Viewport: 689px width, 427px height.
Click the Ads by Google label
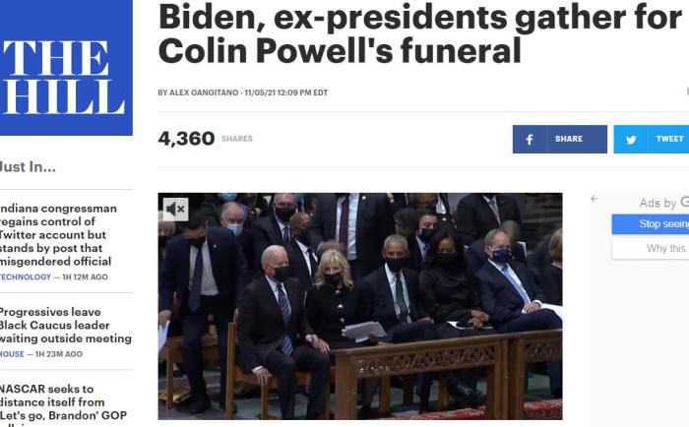click(x=664, y=203)
